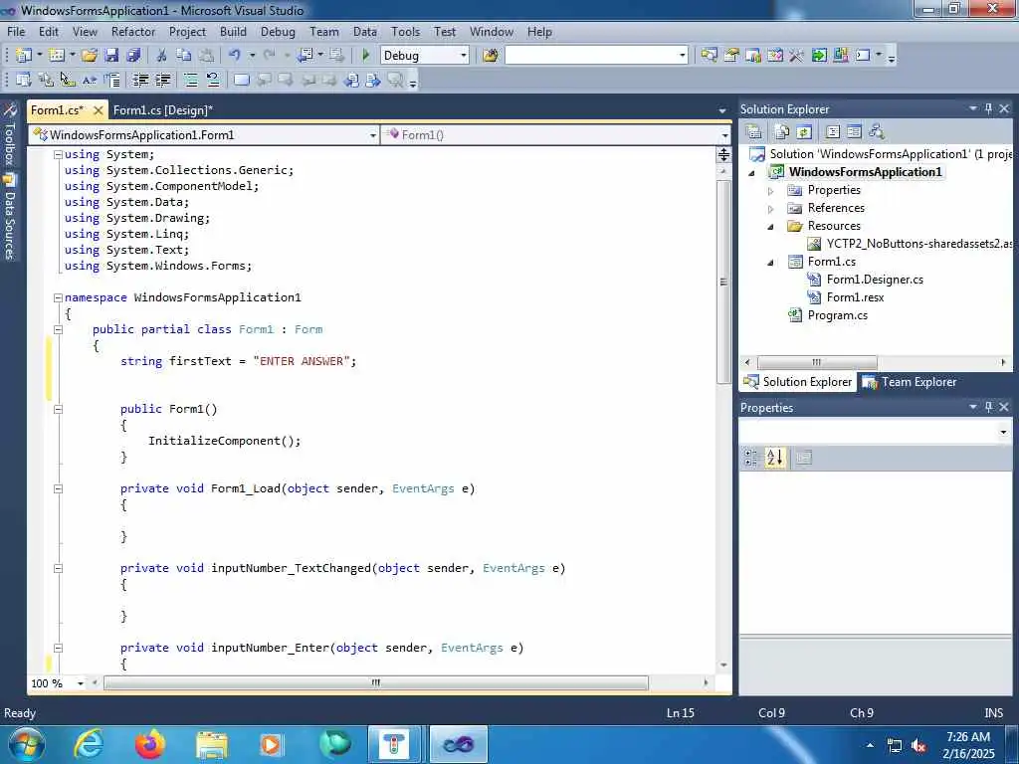Screen dimensions: 1019x764
Task: Collapse the namespace WindowsFormsApplication1 code block
Action: click(x=58, y=297)
